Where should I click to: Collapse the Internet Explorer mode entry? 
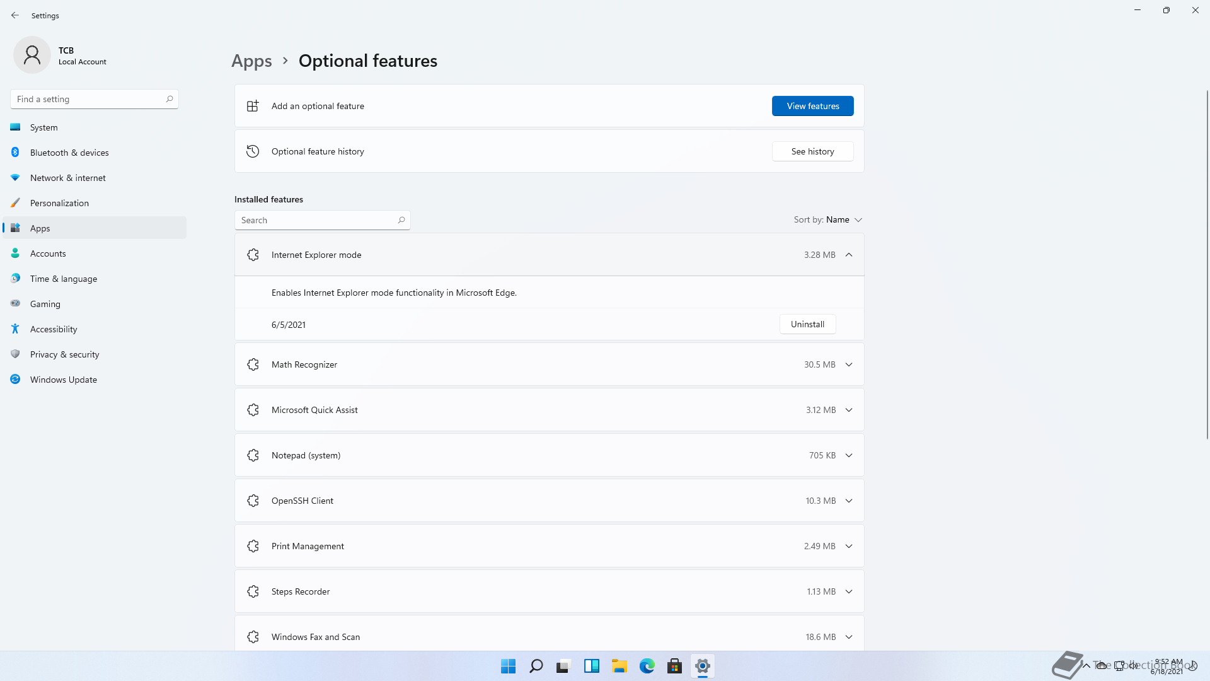pyautogui.click(x=849, y=255)
